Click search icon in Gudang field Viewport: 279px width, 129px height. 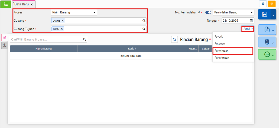[144, 21]
